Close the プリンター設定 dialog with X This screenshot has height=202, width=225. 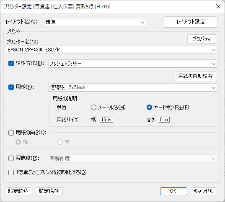(218, 6)
